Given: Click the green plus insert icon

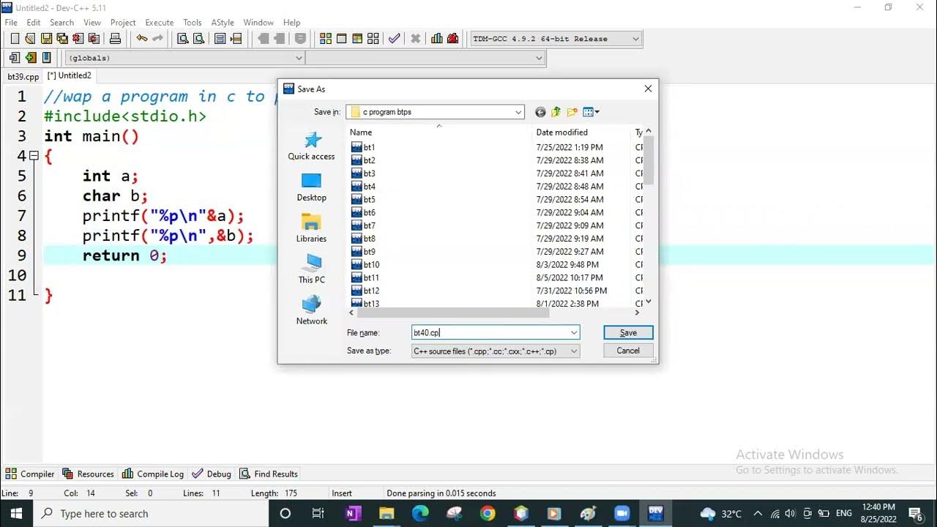Looking at the screenshot, I should coord(31,58).
